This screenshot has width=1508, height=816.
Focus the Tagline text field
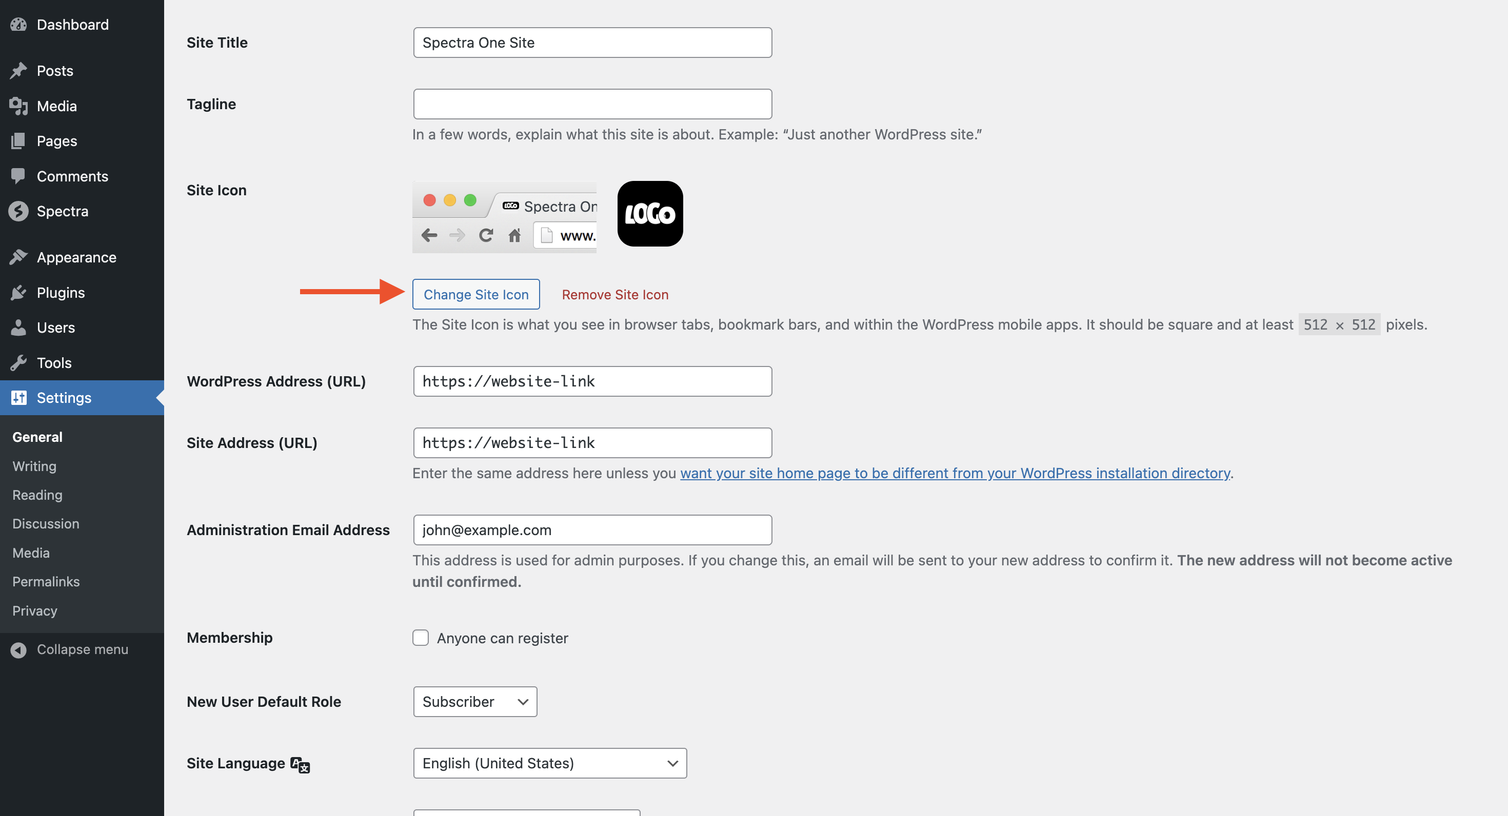click(592, 104)
